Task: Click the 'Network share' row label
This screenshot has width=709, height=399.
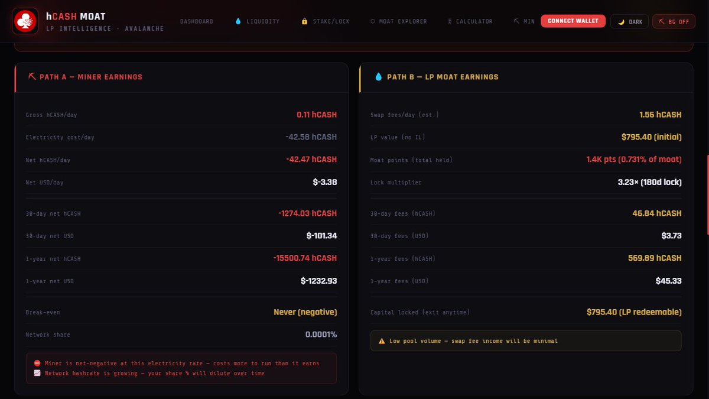Action: tap(48, 335)
